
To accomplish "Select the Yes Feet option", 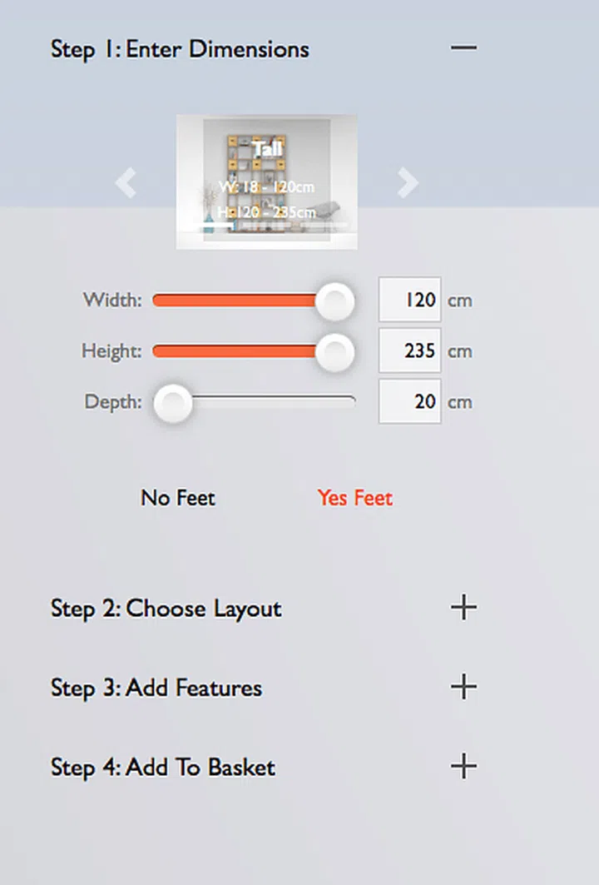I will tap(354, 498).
